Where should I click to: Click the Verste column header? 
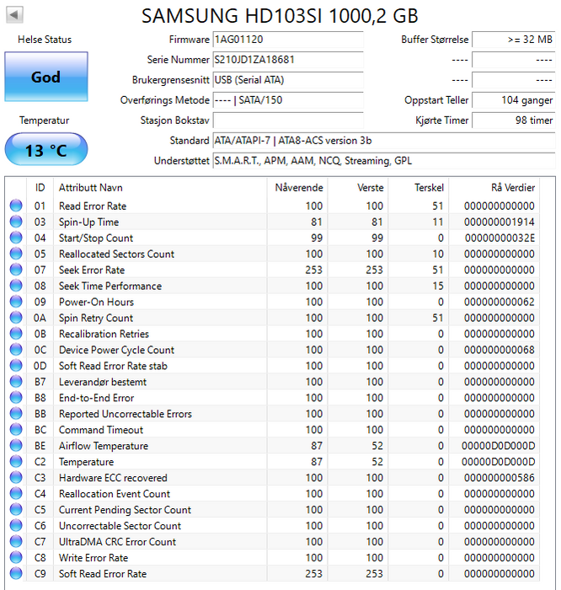pos(358,188)
